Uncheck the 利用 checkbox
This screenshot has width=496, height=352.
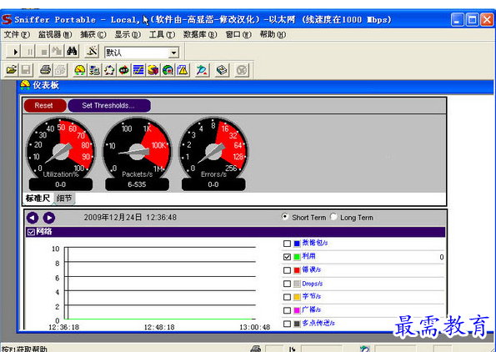point(287,257)
